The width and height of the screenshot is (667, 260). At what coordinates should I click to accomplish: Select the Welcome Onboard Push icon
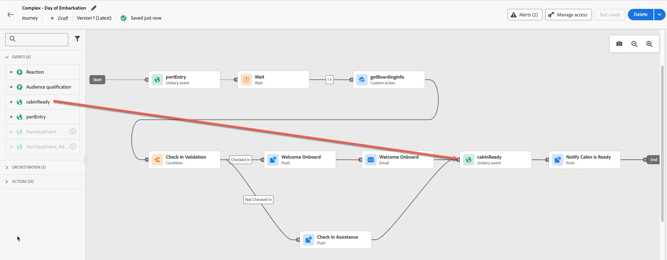(x=273, y=160)
